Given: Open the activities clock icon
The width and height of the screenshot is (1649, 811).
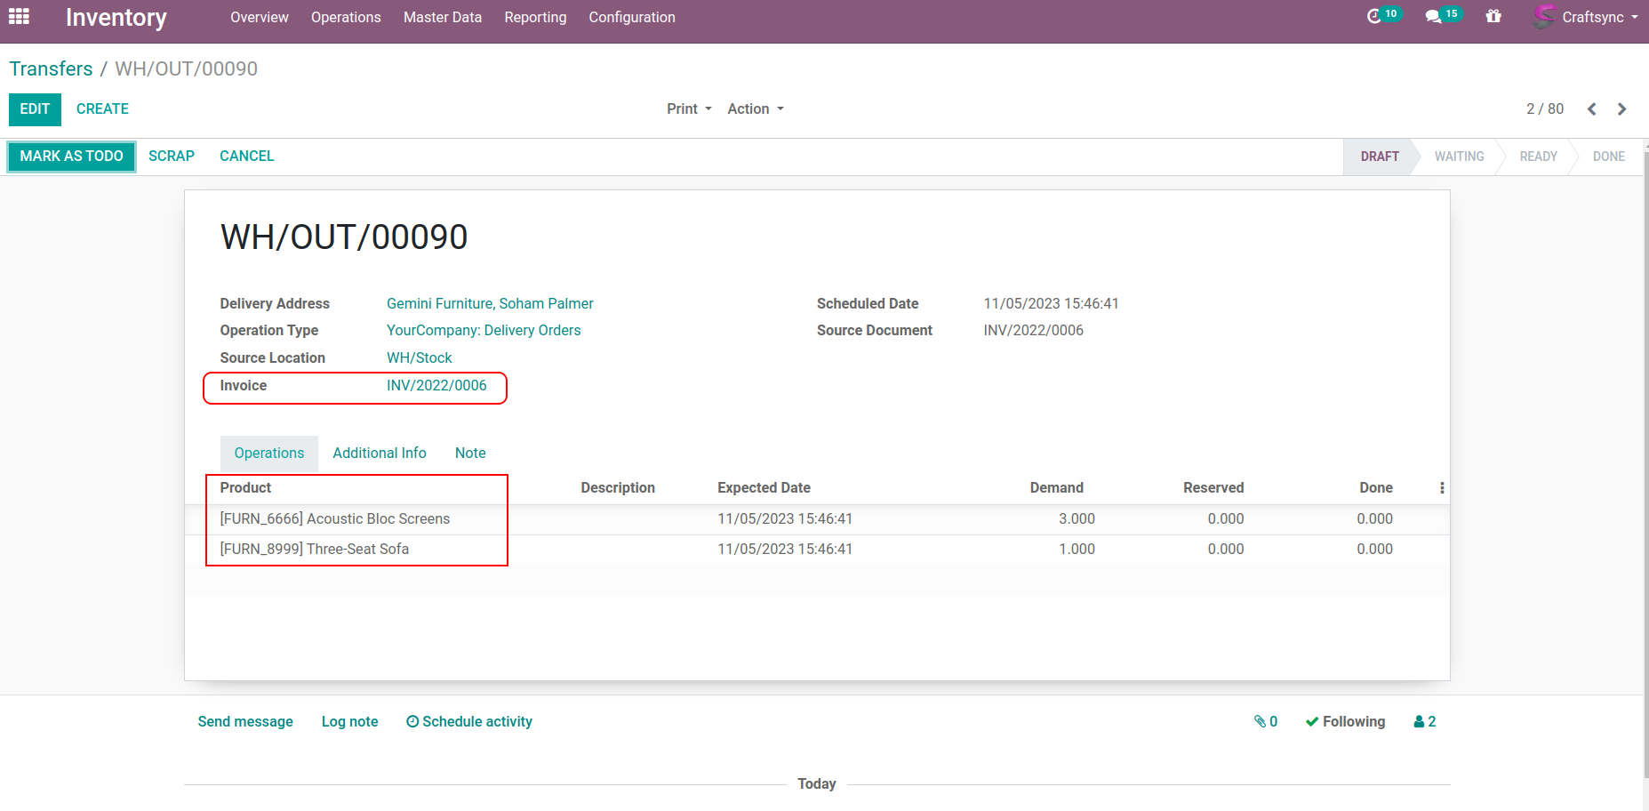Looking at the screenshot, I should [1374, 17].
